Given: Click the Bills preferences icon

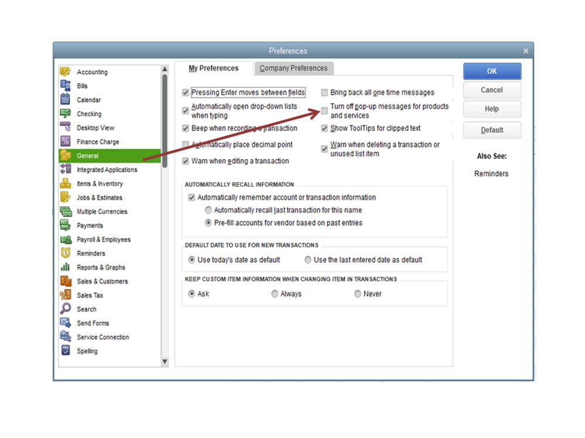Looking at the screenshot, I should [x=65, y=85].
